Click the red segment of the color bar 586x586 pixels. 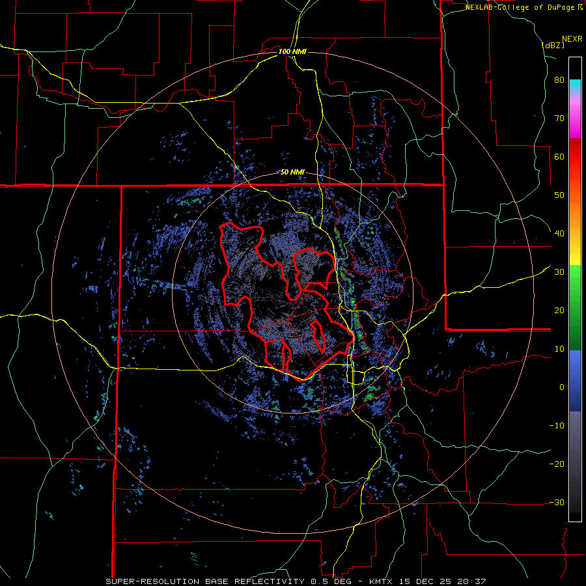[x=575, y=157]
